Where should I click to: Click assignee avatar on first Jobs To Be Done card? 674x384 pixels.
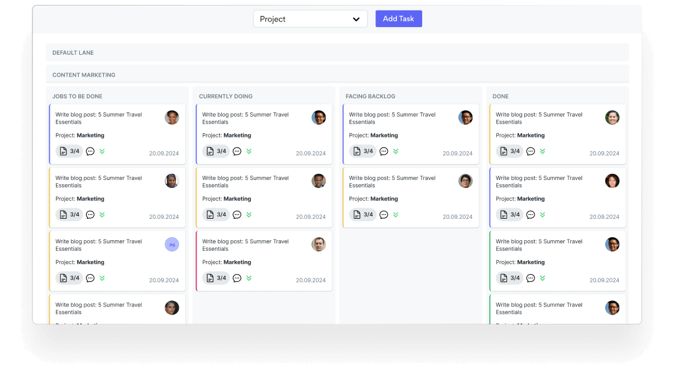tap(172, 117)
